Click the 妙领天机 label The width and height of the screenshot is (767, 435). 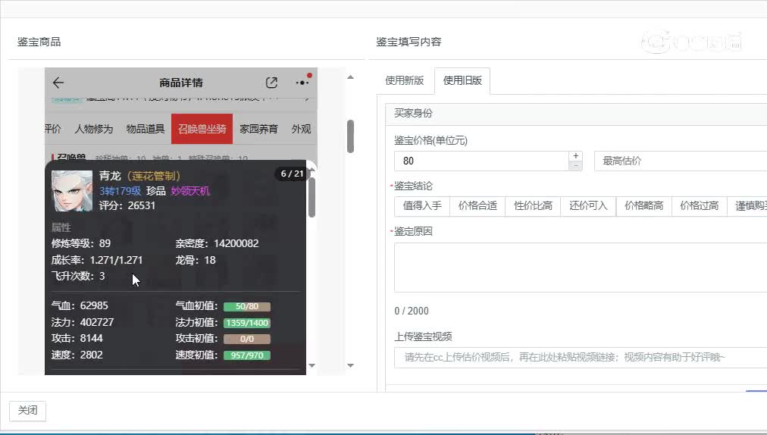(x=190, y=191)
